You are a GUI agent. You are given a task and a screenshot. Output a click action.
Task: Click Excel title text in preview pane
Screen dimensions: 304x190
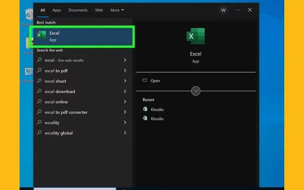[x=196, y=54]
